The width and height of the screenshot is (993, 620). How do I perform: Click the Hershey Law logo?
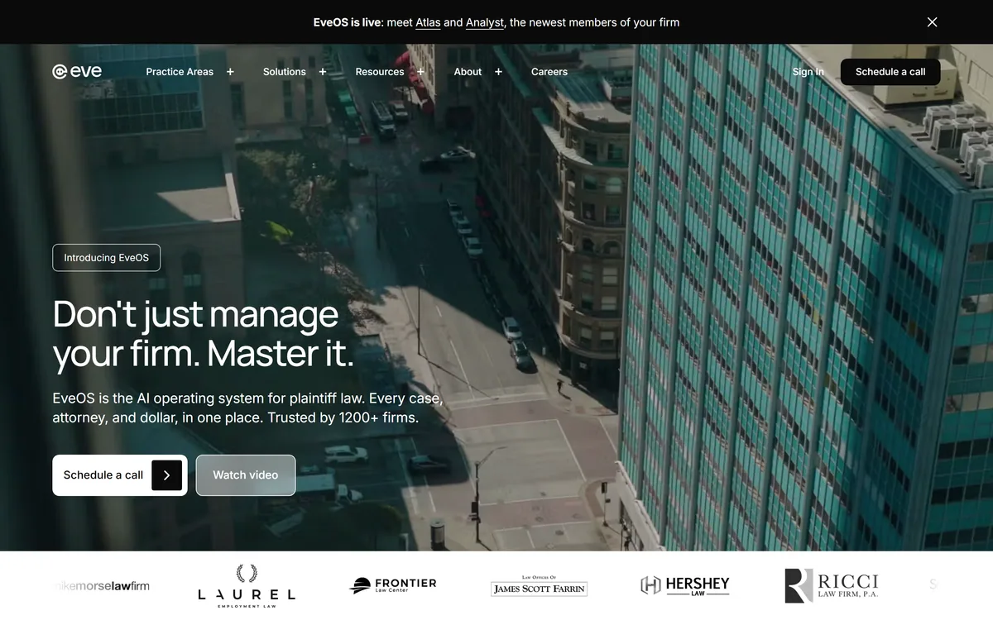685,585
